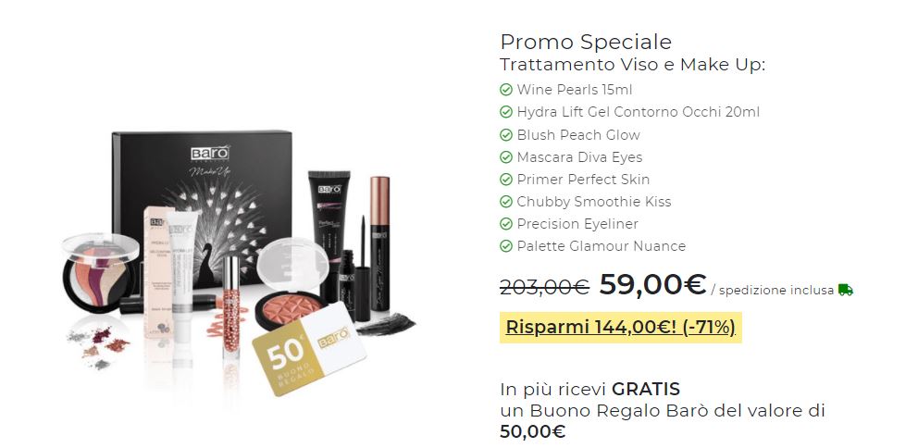Image resolution: width=918 pixels, height=448 pixels.
Task: Click the spedizione inclusa text
Action: tap(776, 291)
